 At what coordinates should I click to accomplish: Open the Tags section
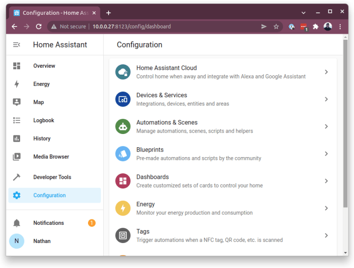coord(223,235)
